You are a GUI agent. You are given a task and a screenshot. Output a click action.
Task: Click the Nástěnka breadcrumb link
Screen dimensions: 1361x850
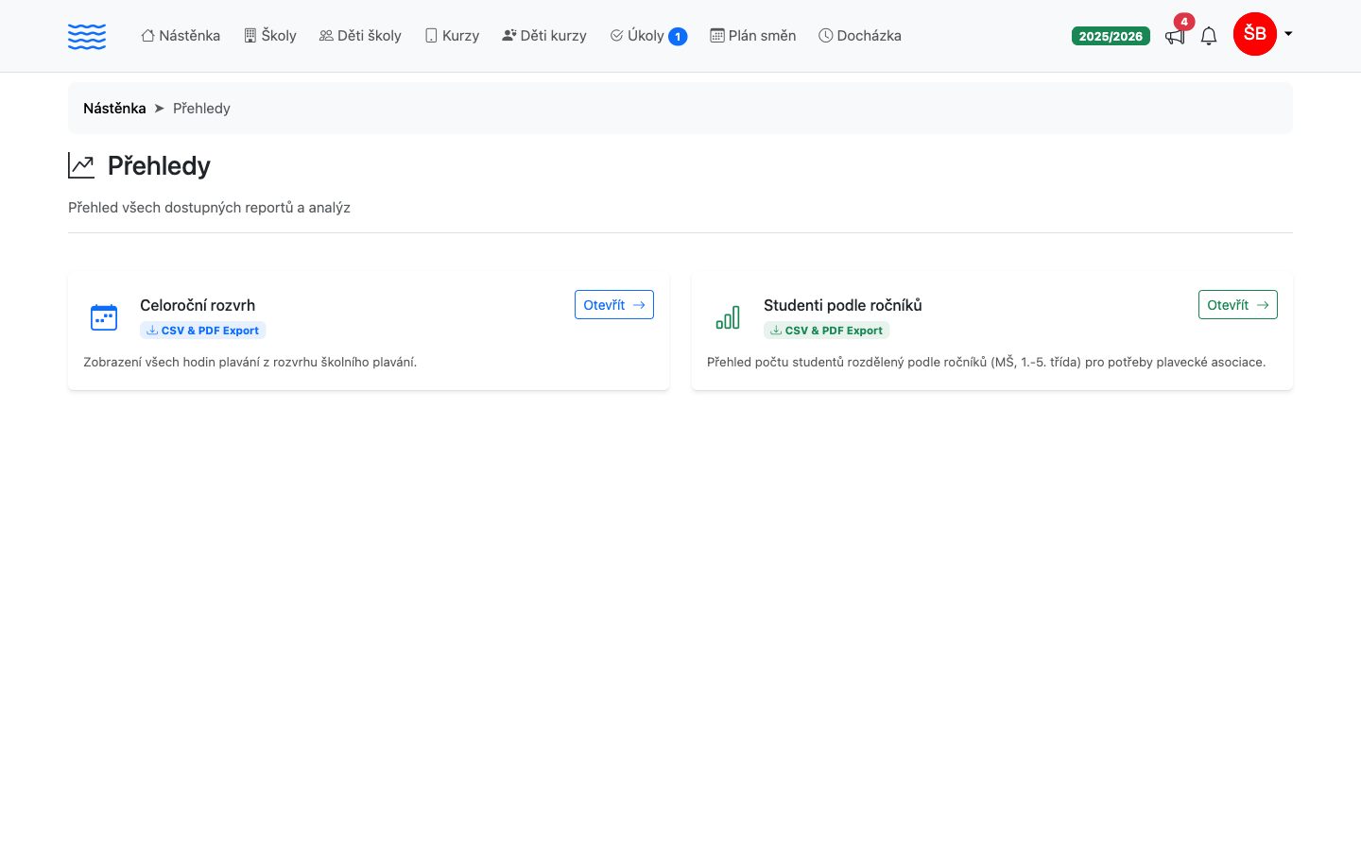114,108
